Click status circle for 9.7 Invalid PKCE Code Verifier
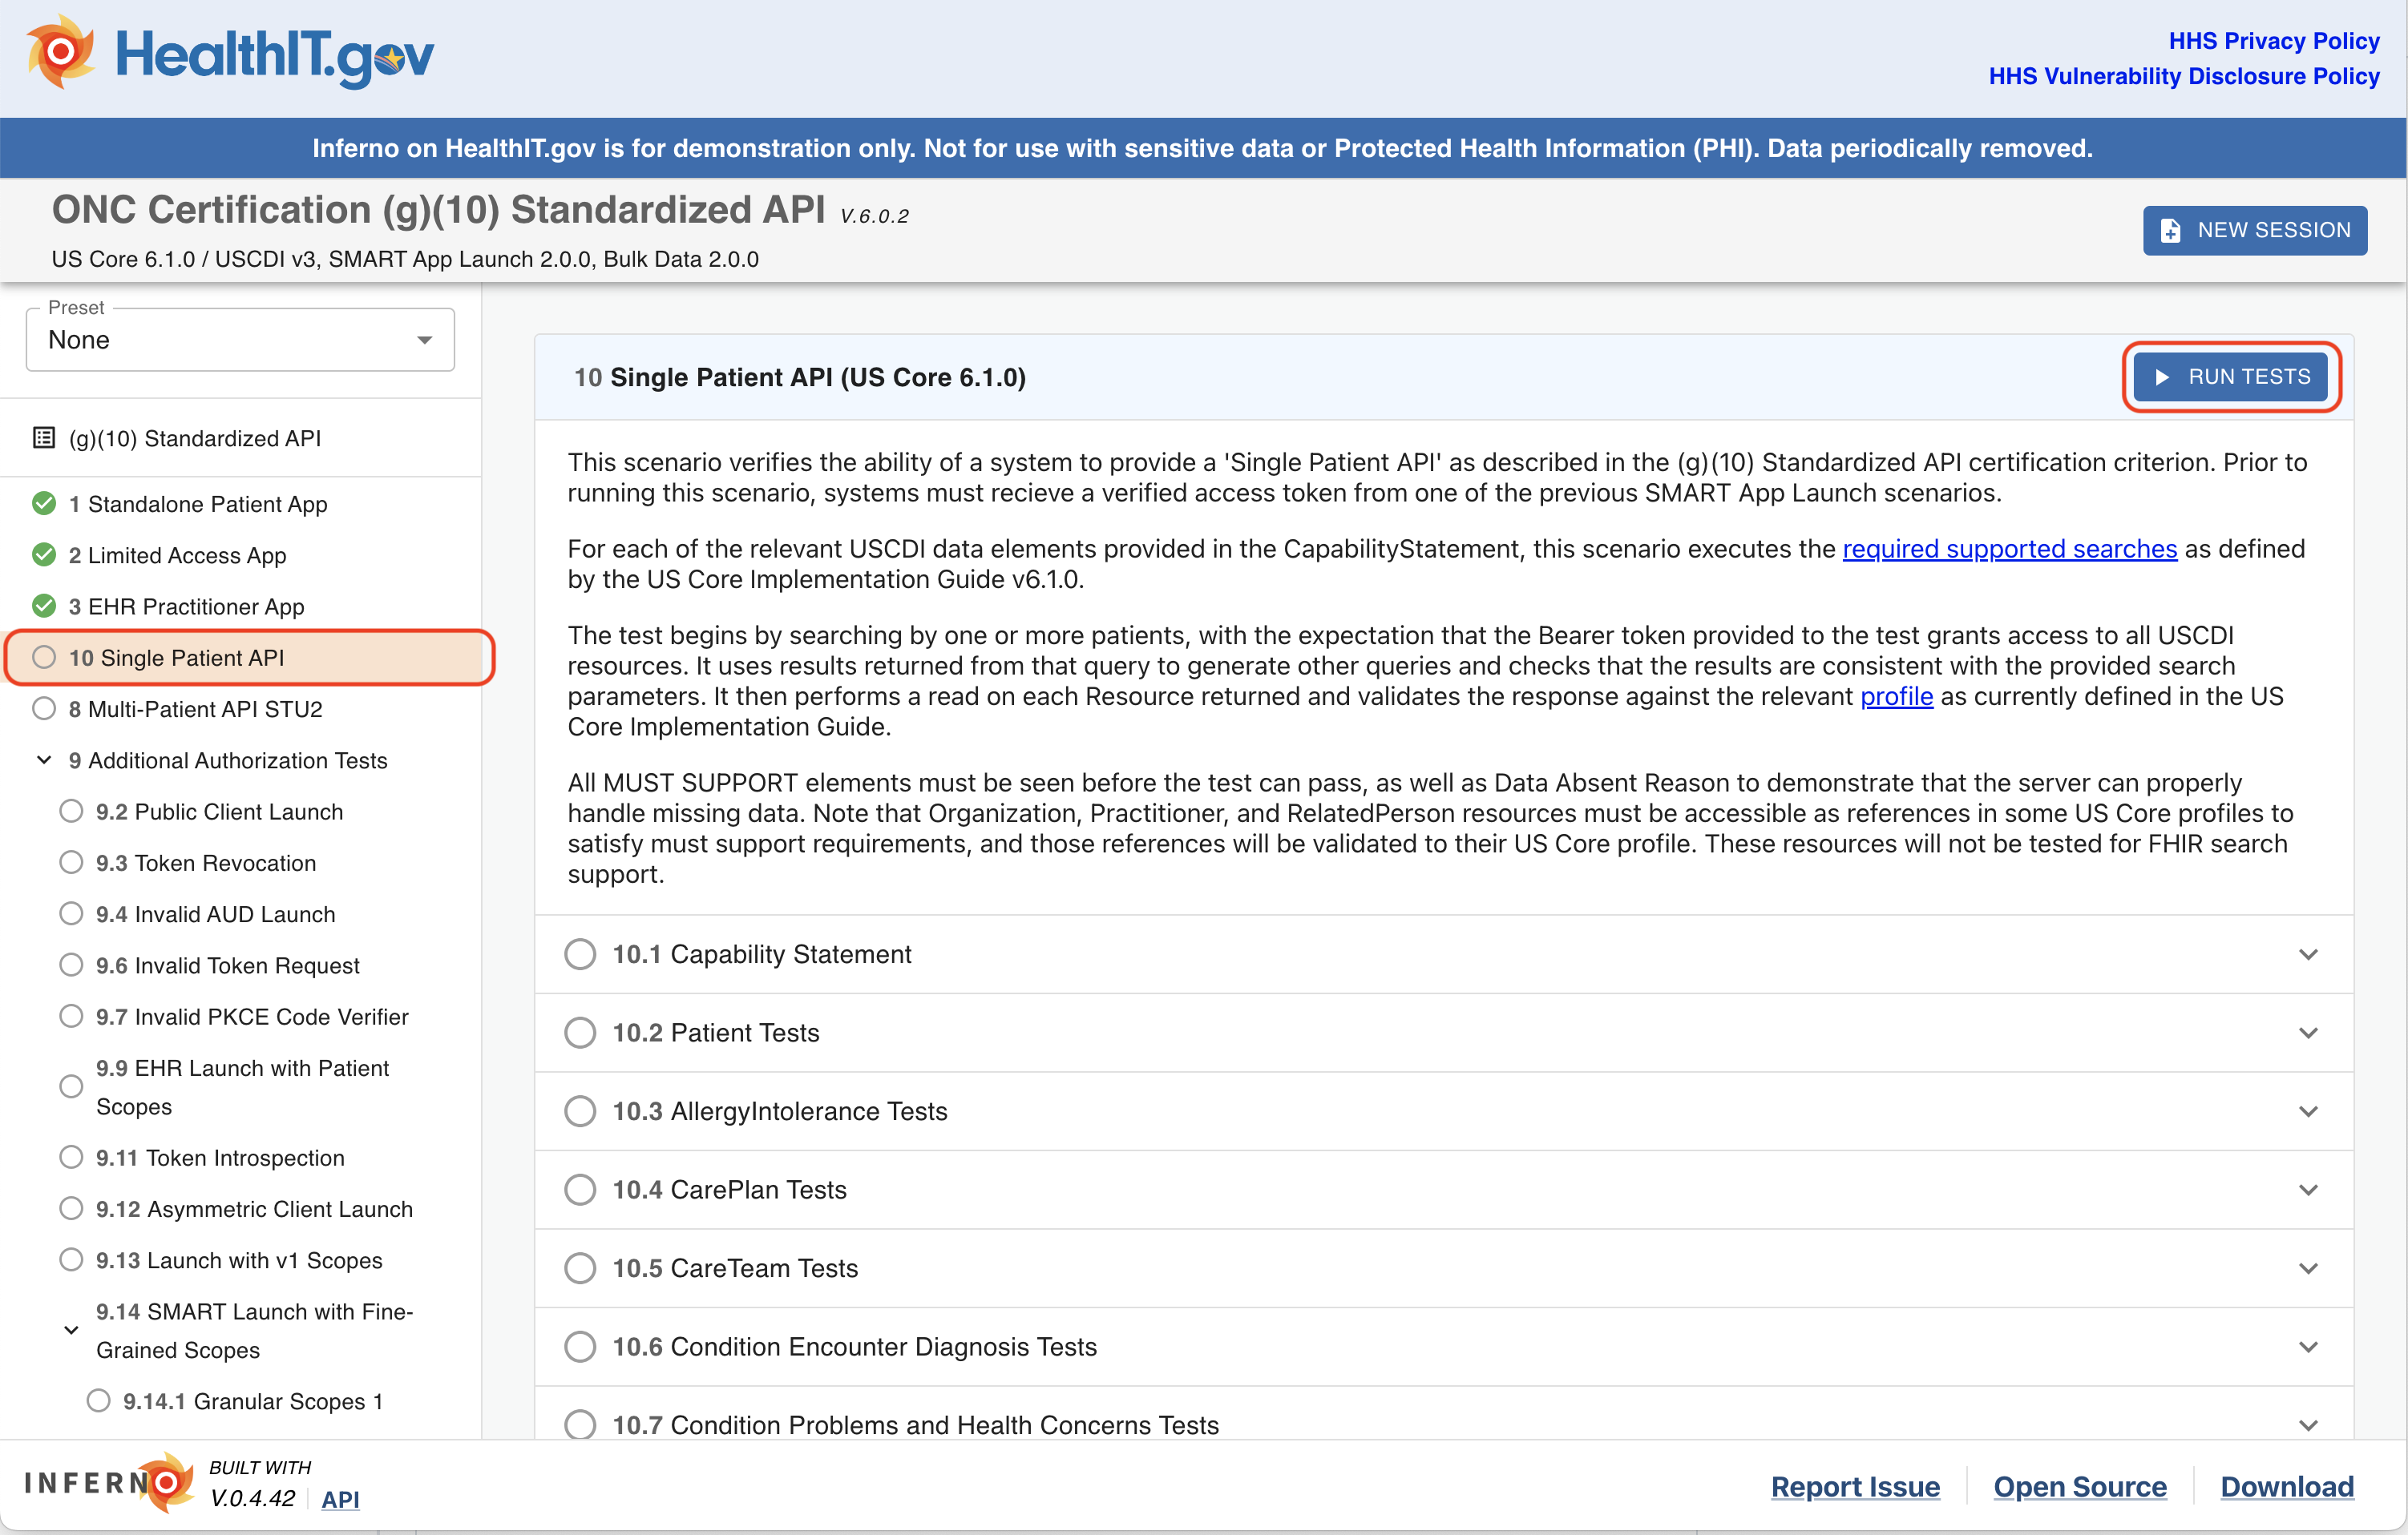2408x1535 pixels. click(x=71, y=1017)
